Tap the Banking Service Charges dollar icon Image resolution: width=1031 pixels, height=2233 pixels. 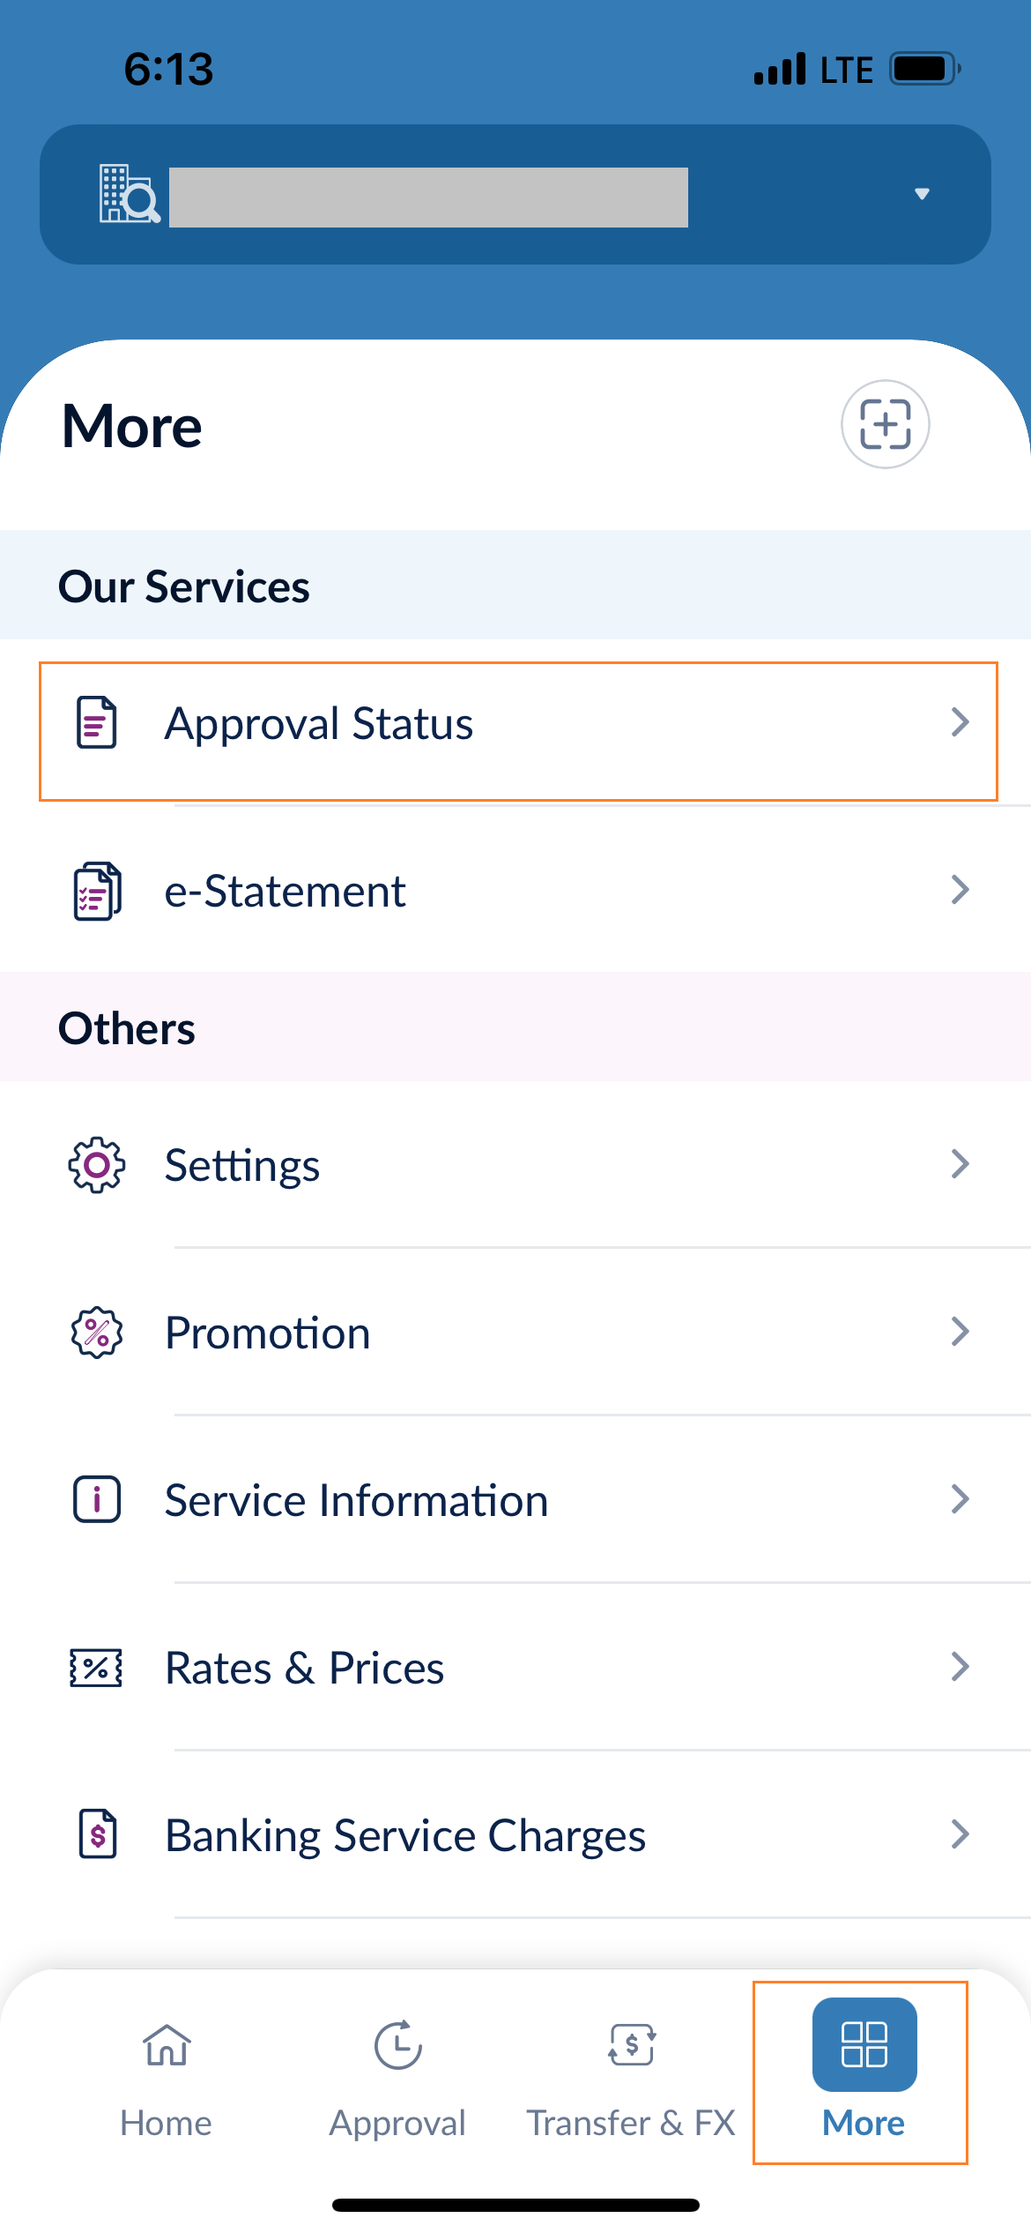97,1834
